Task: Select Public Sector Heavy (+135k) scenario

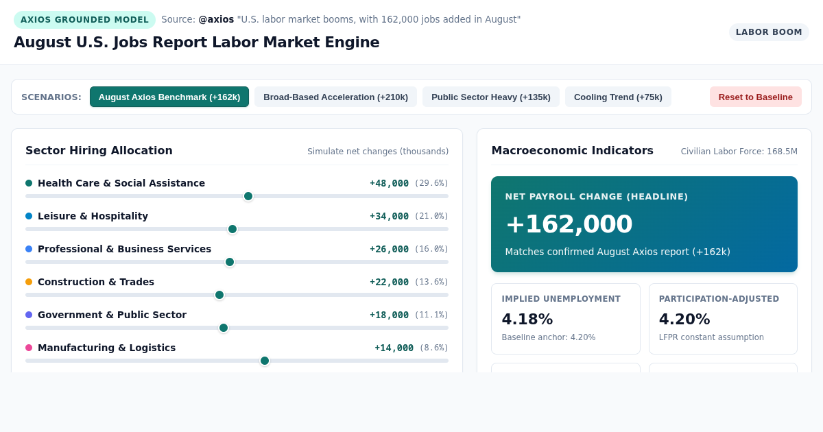Action: point(491,97)
